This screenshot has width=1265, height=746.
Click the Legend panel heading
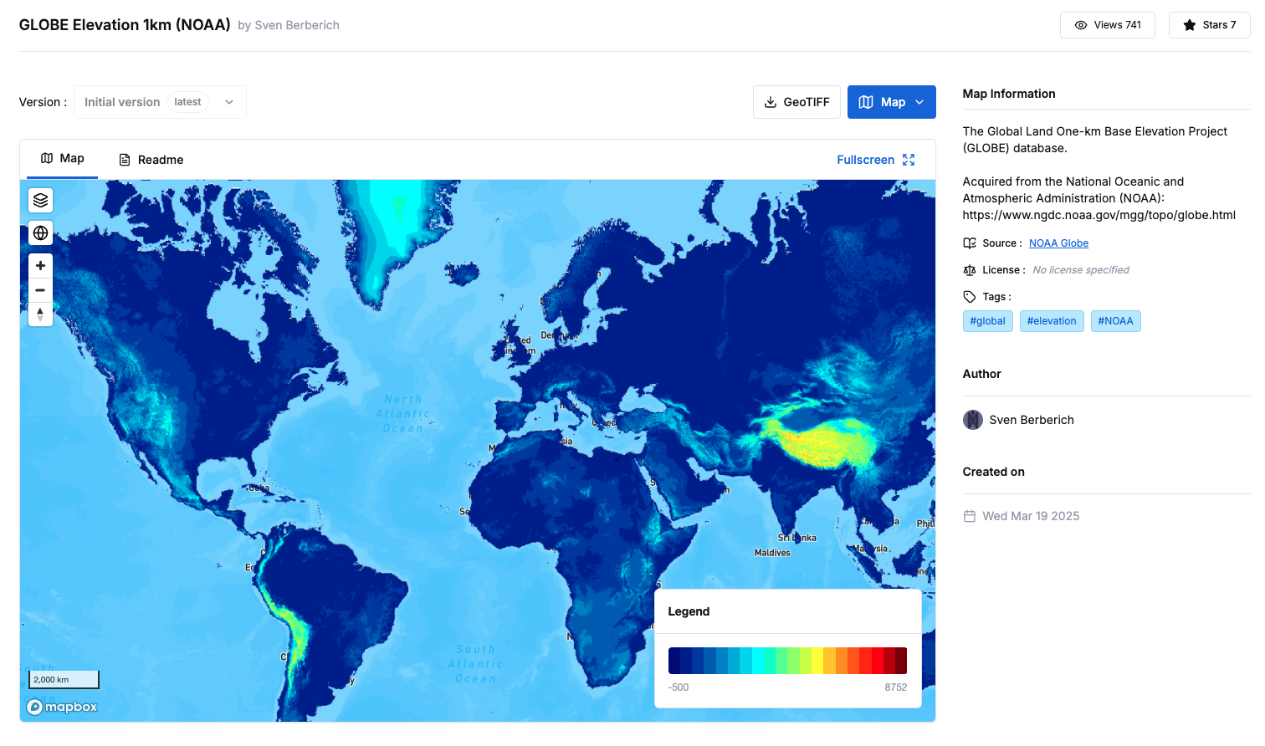tap(689, 611)
